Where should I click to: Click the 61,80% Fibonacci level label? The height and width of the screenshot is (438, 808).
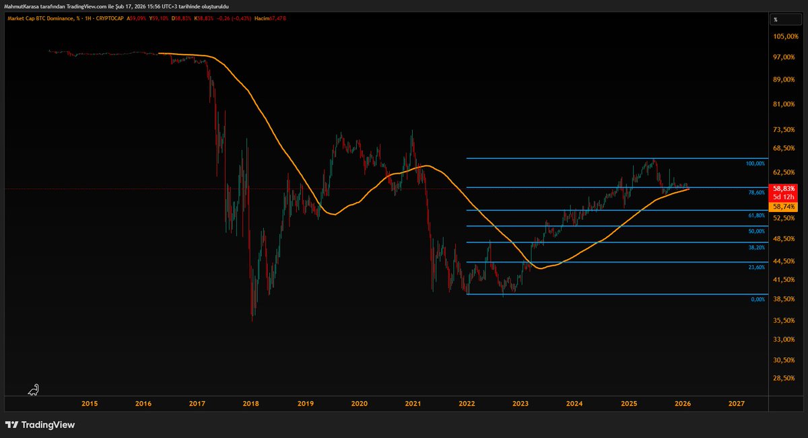point(757,215)
